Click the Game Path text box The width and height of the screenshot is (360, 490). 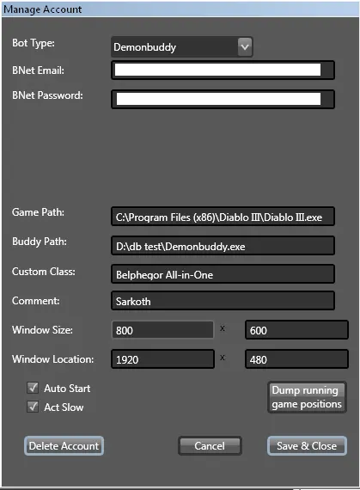[223, 217]
